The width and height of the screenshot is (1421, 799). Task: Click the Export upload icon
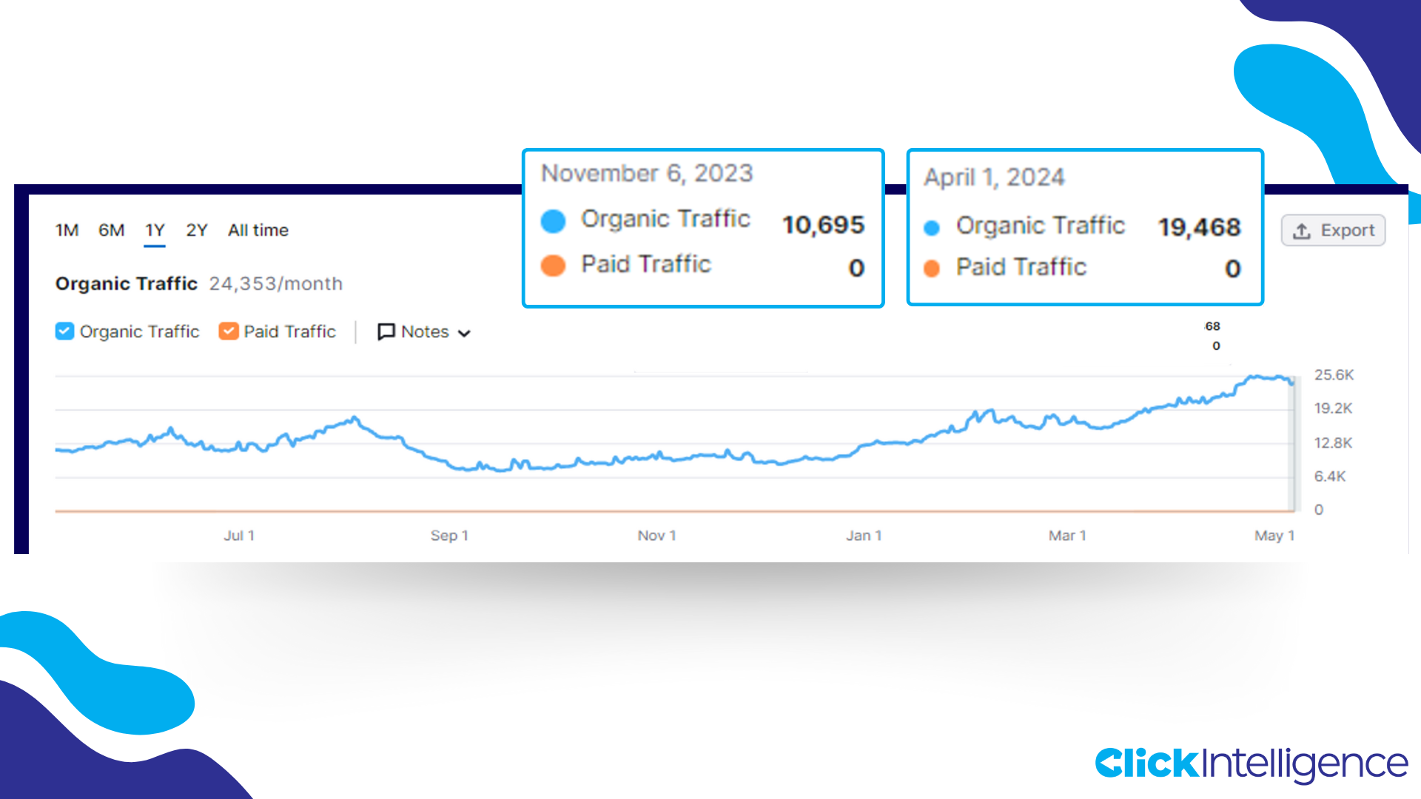tap(1303, 230)
